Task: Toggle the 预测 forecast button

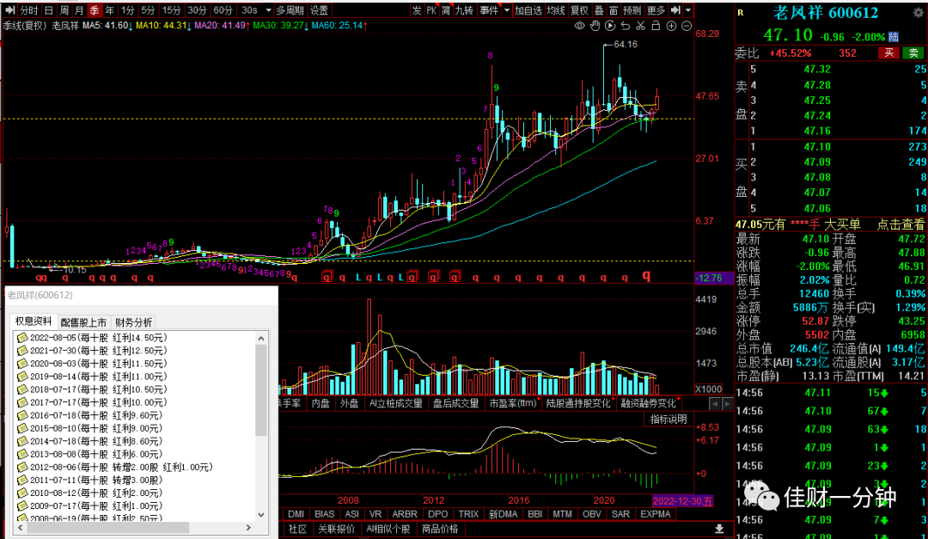Action: tap(632, 10)
